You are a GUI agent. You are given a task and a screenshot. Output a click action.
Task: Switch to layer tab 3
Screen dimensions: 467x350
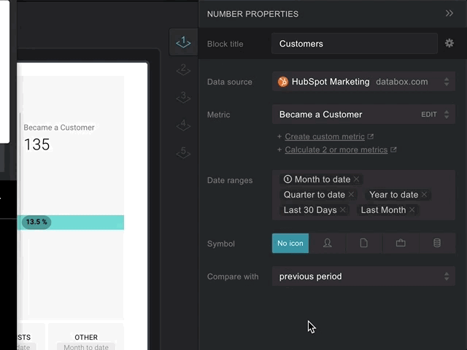pyautogui.click(x=183, y=97)
